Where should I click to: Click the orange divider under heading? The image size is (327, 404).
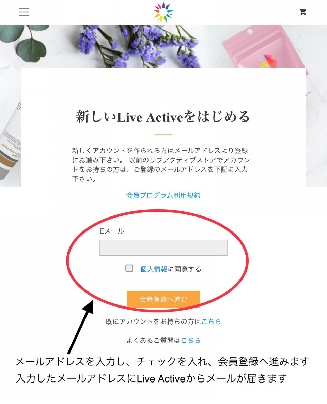[x=163, y=135]
